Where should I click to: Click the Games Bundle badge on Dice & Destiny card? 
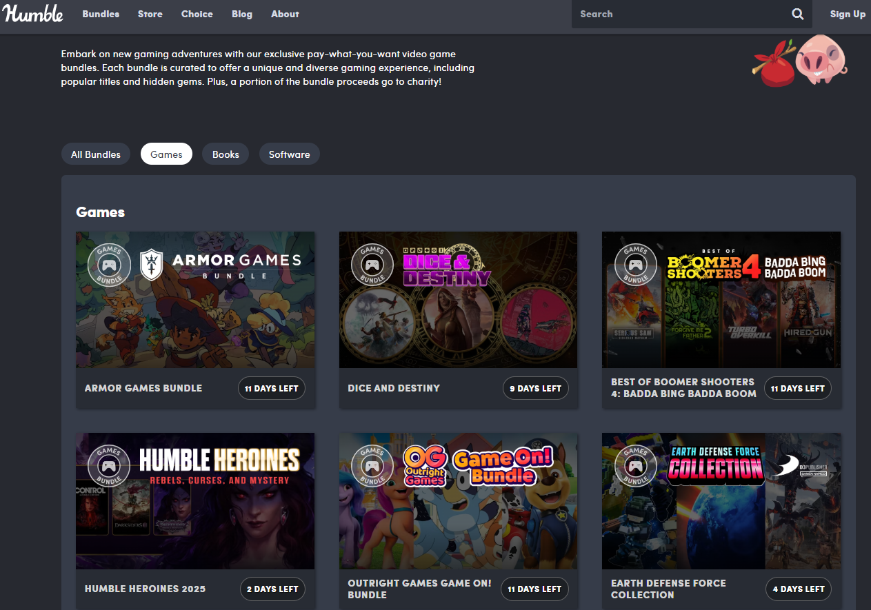pos(372,265)
